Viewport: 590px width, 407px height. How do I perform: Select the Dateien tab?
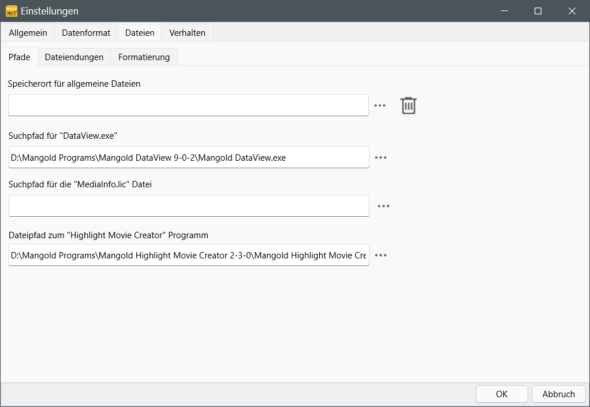tap(140, 33)
